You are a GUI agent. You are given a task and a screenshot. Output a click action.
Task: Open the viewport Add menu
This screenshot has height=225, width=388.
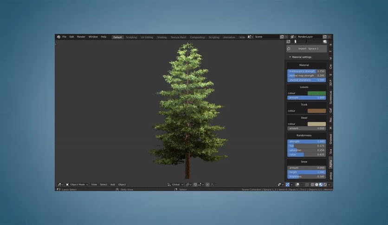coord(113,185)
